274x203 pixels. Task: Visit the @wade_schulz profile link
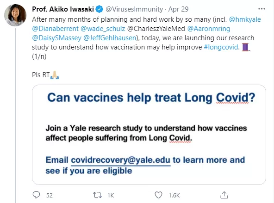point(103,29)
